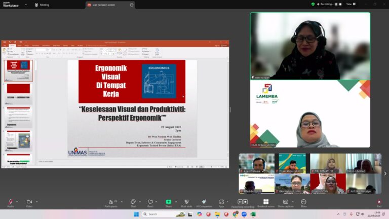Screen dimensions: 389x219
Task: Open the Apps menu in toolbar
Action: 221,202
